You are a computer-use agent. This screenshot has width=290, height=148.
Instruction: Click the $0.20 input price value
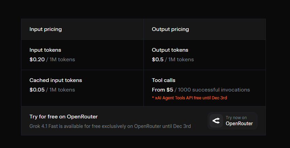(37, 60)
